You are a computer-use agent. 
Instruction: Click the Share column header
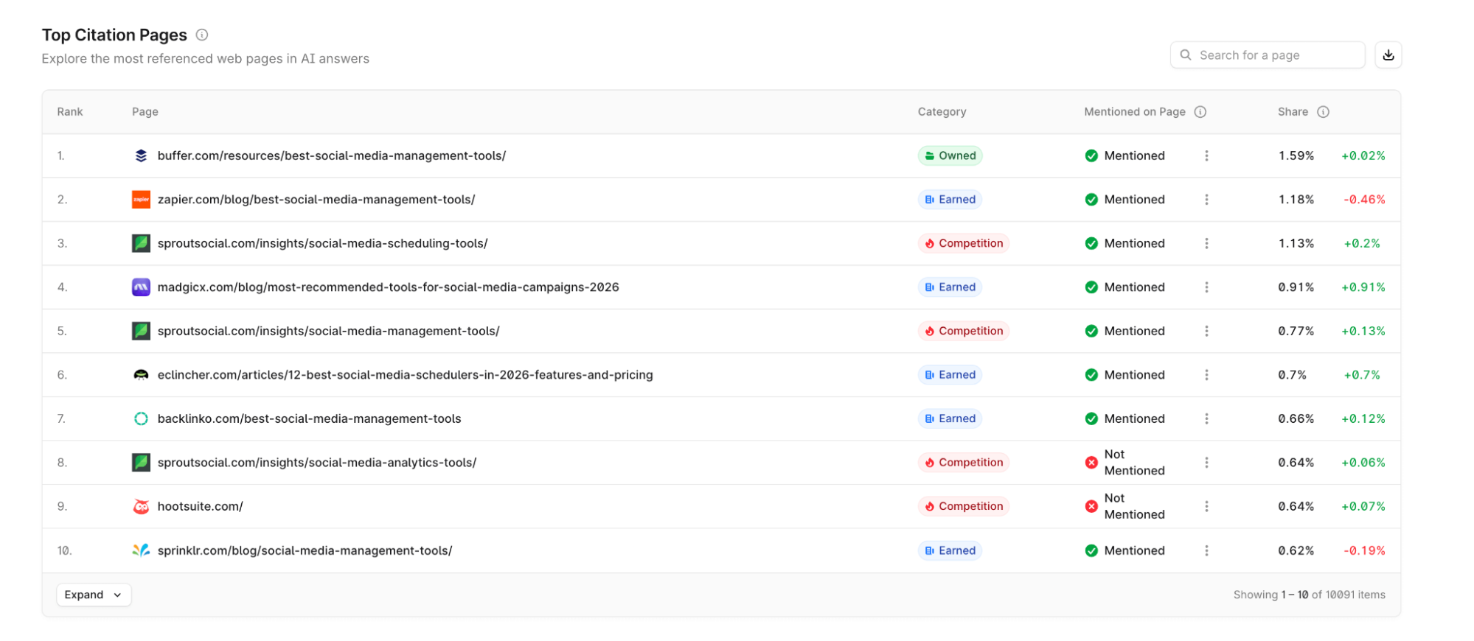pos(1293,112)
